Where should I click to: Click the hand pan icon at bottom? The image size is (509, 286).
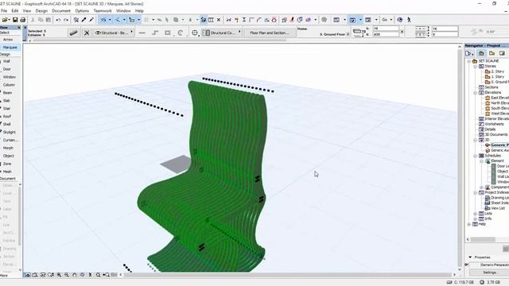(x=75, y=275)
